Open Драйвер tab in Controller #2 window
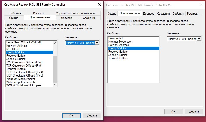The image size is (206, 122). [x=149, y=14]
